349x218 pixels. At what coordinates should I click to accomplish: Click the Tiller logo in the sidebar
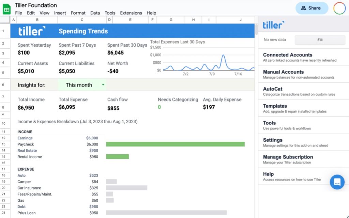coord(273,25)
